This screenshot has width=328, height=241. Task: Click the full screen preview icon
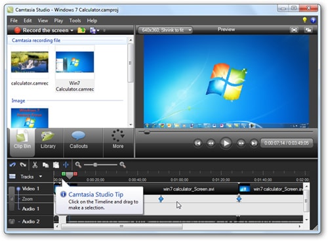[294, 30]
